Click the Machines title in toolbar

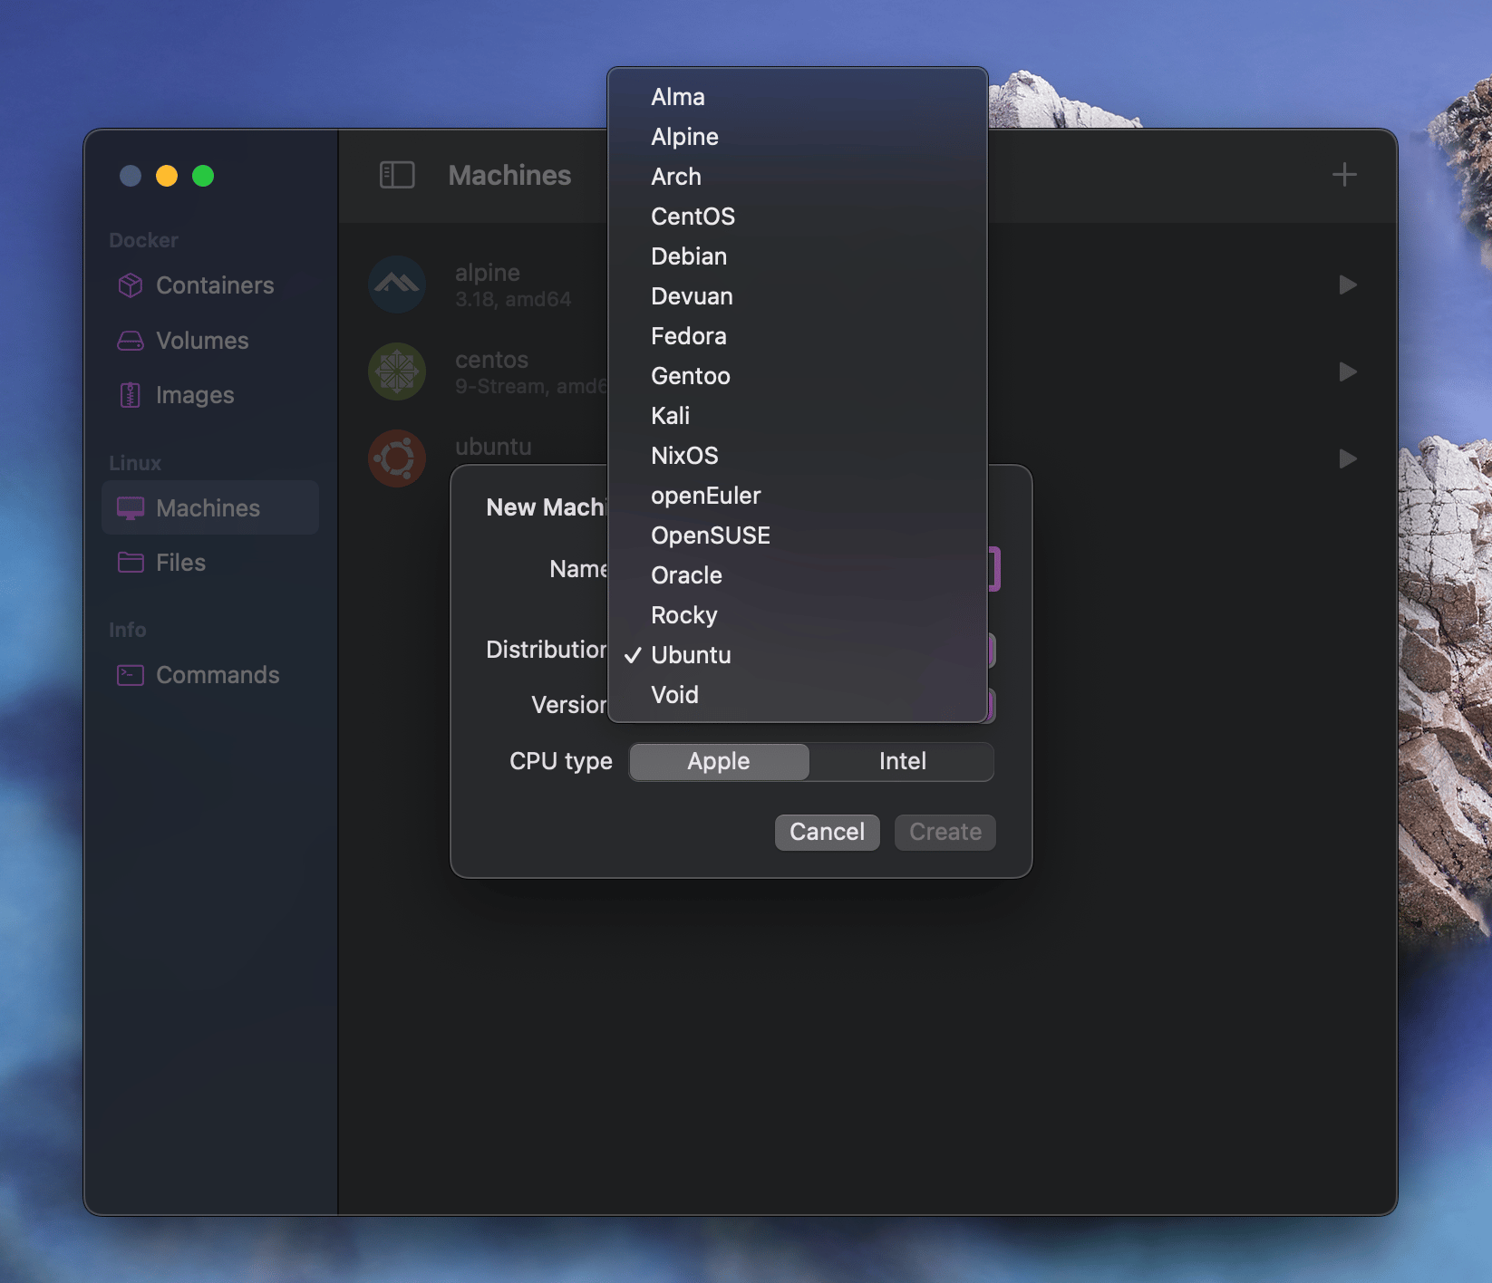point(509,175)
